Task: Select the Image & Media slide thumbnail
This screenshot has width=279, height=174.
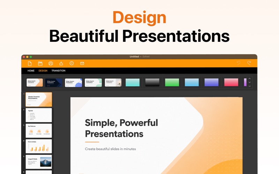Action: [39, 162]
